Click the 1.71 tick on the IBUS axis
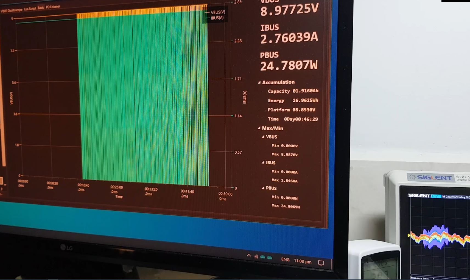 pyautogui.click(x=238, y=79)
